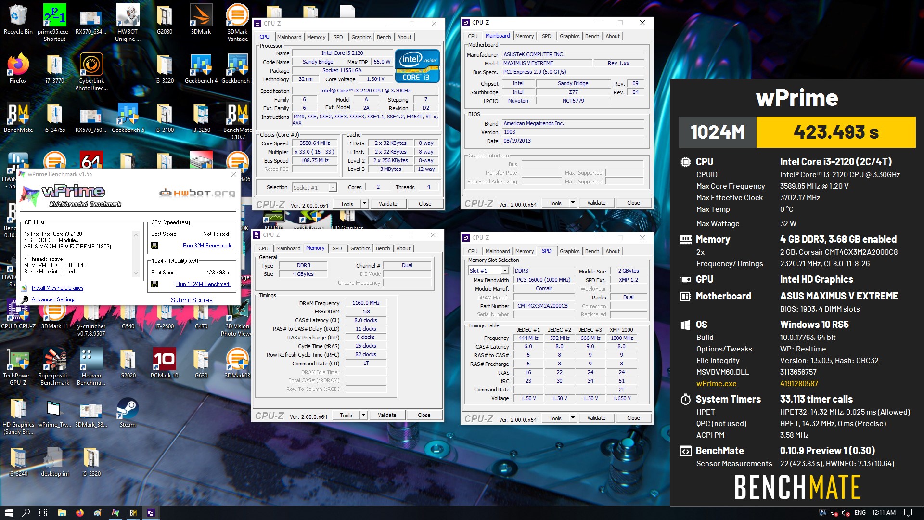Click the icon beside Install Missing Libraries
This screenshot has width=924, height=520.
coord(25,288)
